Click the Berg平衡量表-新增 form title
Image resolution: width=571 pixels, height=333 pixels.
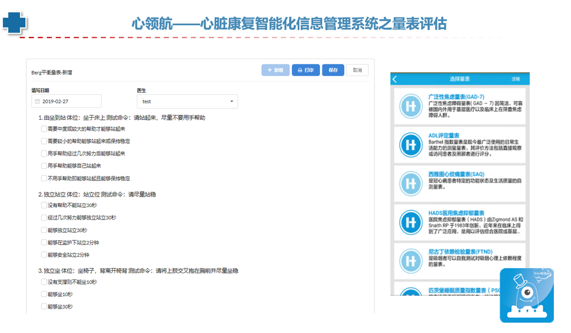pos(52,73)
